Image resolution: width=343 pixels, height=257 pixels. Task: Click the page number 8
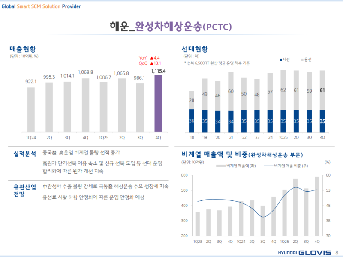(337, 252)
